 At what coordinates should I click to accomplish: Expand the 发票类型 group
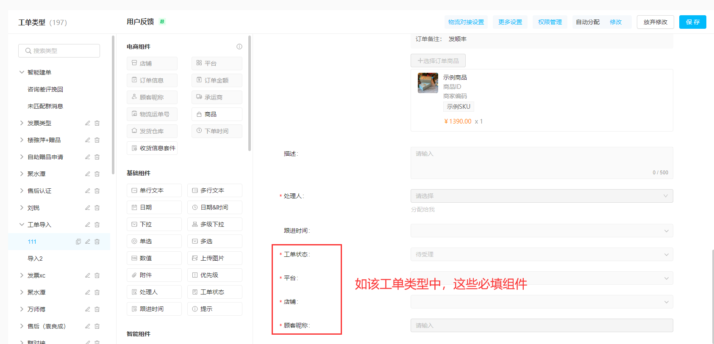(22, 123)
